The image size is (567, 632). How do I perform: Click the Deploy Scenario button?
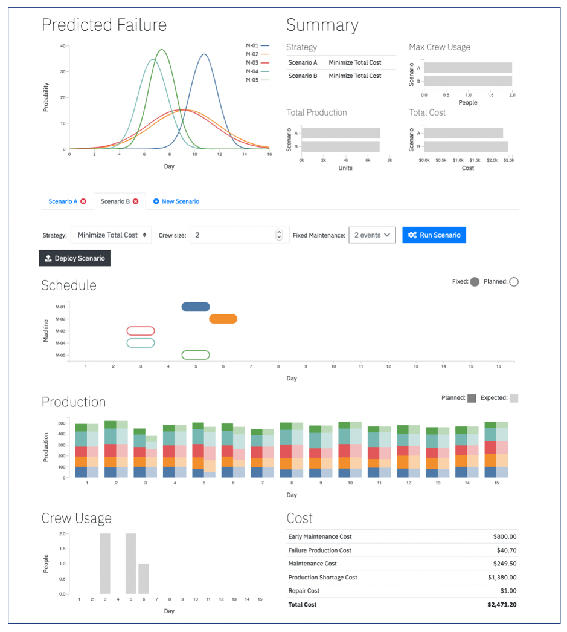point(75,258)
